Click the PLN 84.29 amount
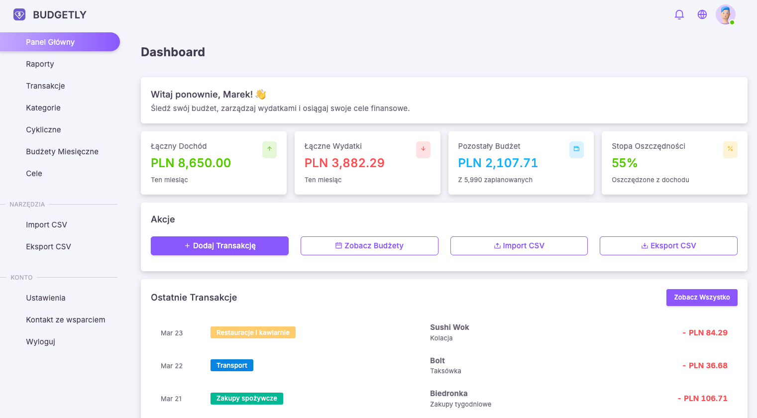 [x=705, y=332]
